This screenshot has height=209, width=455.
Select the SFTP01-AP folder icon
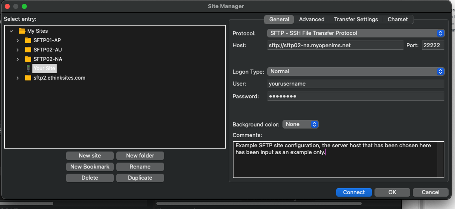(x=28, y=40)
